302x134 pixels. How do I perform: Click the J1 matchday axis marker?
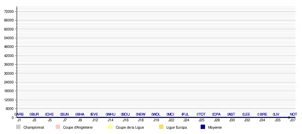click(19, 120)
